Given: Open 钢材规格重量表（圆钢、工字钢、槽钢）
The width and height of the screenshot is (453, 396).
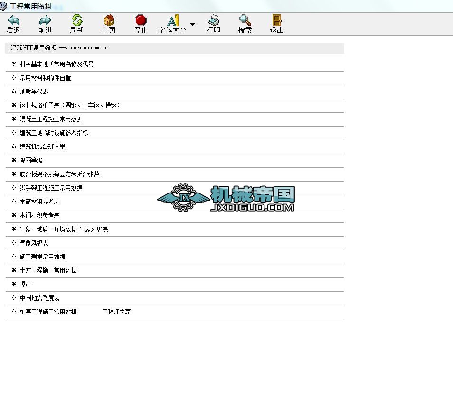Looking at the screenshot, I should click(70, 106).
